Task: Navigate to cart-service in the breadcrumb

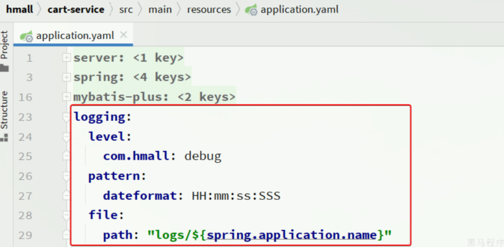Action: [x=76, y=9]
